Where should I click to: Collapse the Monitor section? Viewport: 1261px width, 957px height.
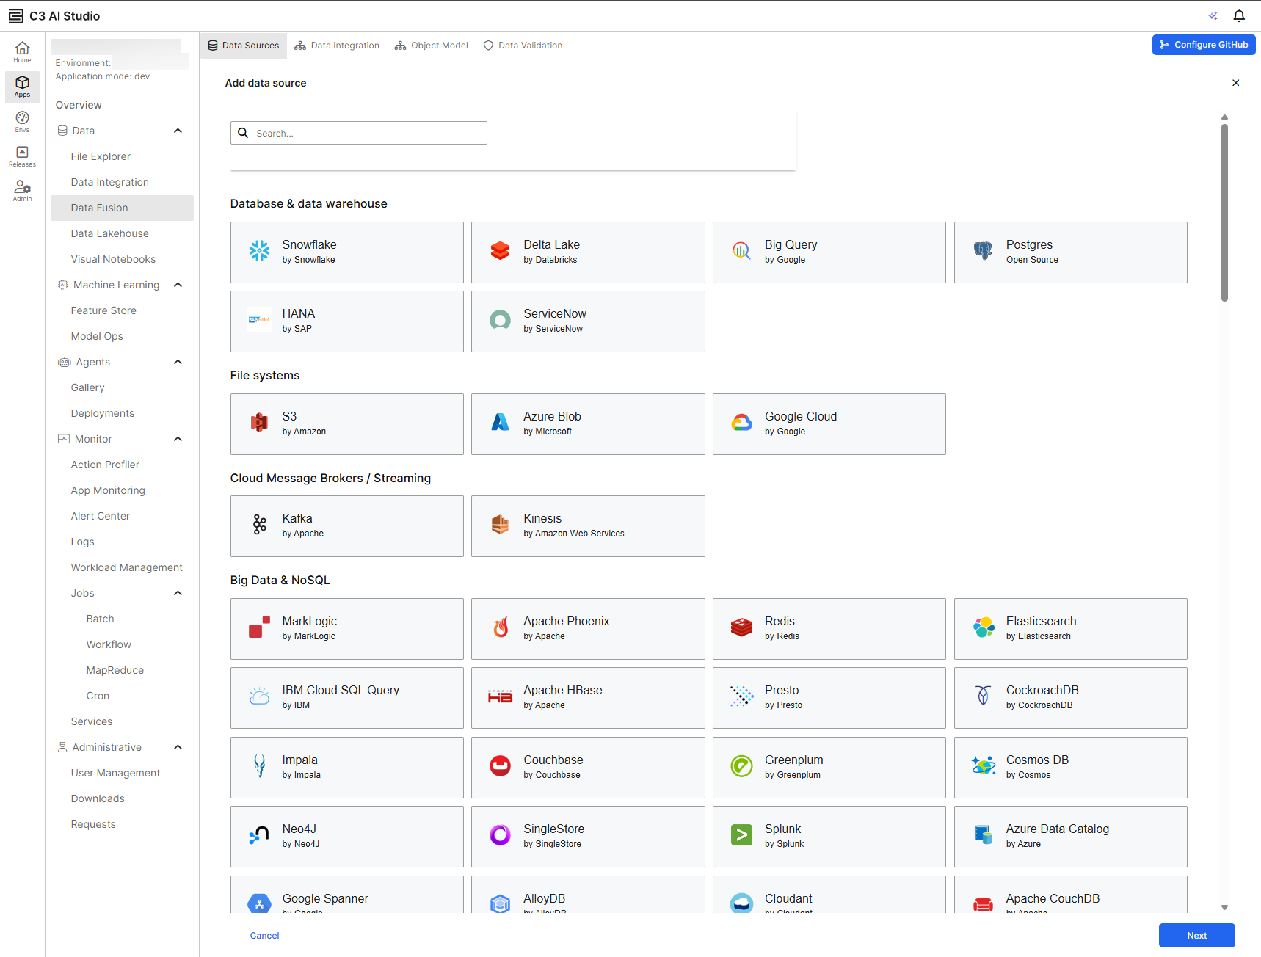pyautogui.click(x=178, y=439)
